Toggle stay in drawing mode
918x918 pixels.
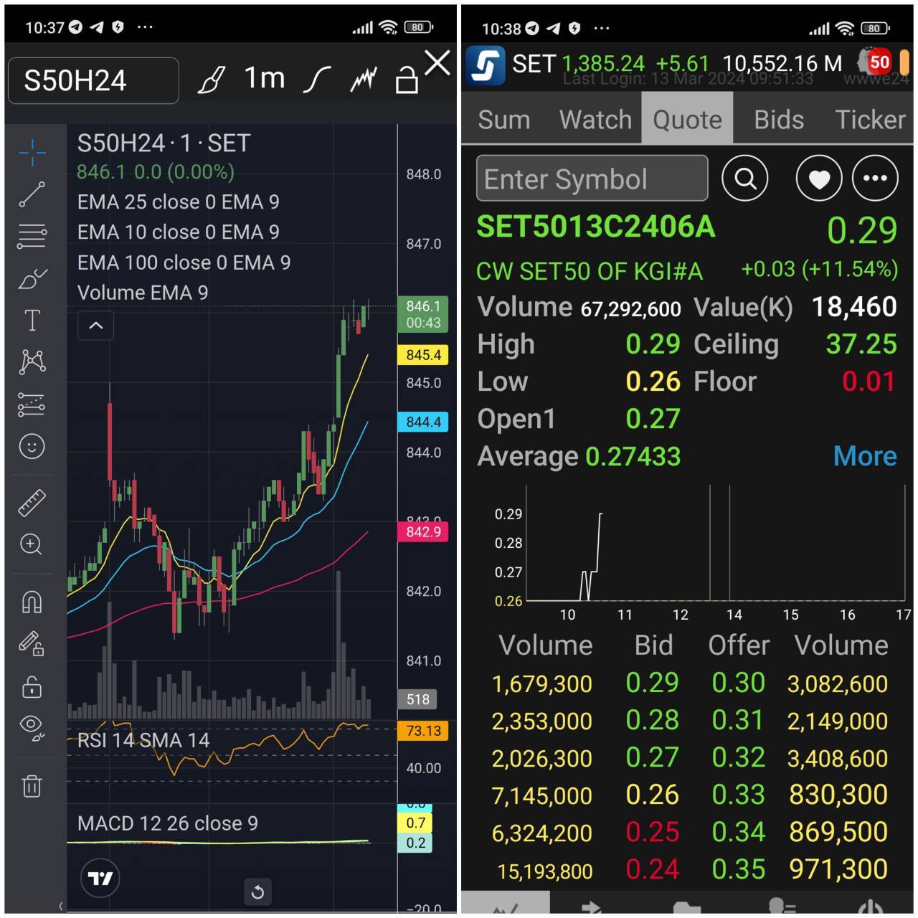[32, 643]
